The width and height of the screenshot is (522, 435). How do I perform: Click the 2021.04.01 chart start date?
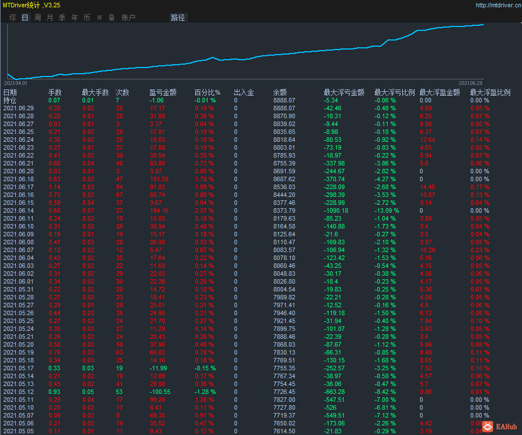point(16,83)
